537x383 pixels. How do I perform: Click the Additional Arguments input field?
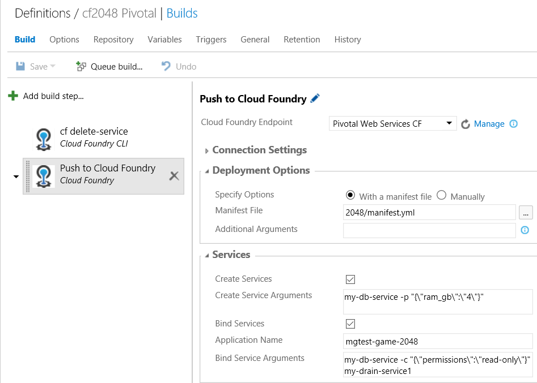(x=429, y=230)
